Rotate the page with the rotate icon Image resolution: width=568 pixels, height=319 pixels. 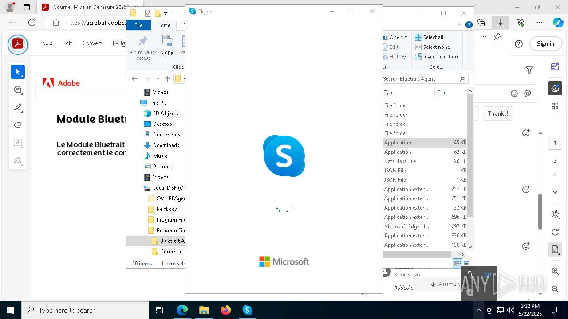pos(555,232)
